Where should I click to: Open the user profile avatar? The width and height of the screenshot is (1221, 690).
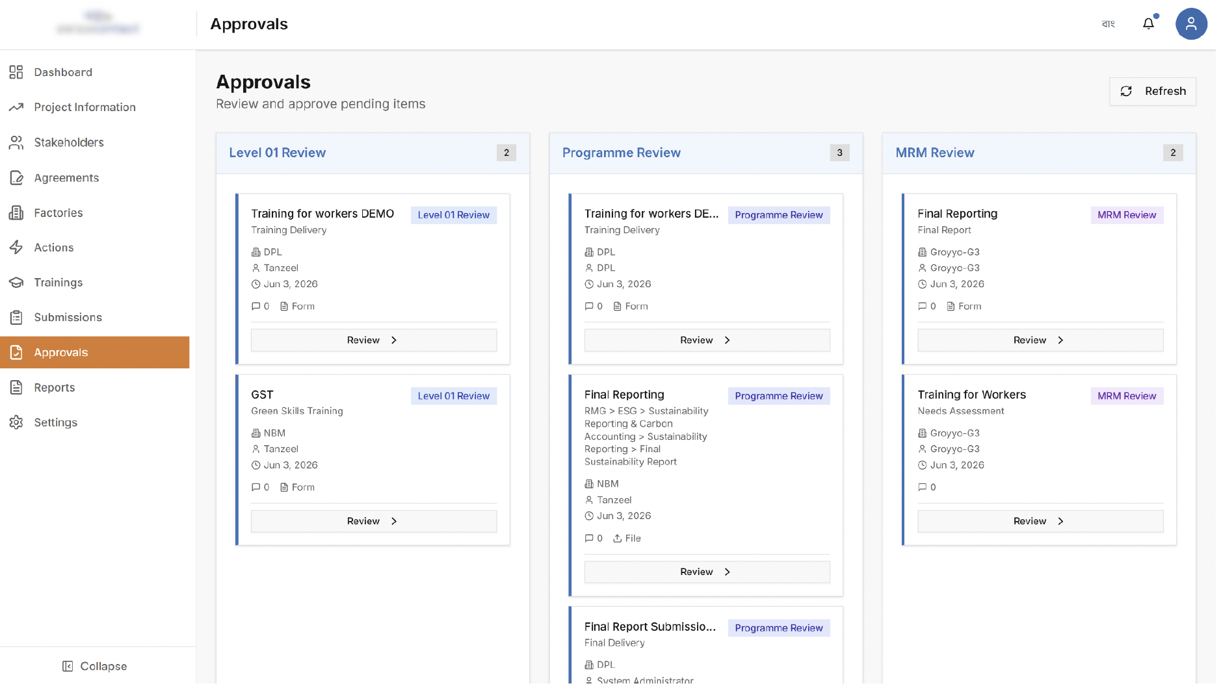pos(1191,24)
